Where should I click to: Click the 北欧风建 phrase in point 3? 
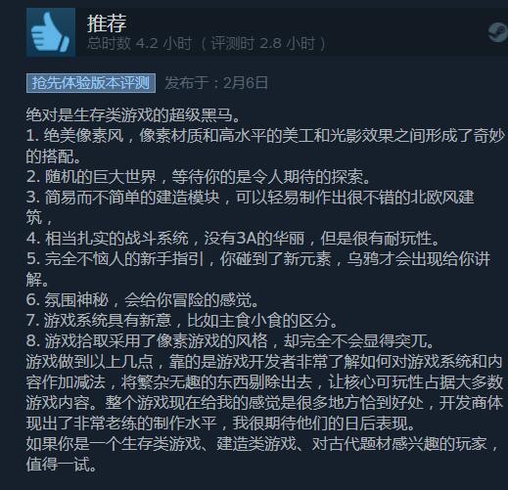click(x=442, y=198)
